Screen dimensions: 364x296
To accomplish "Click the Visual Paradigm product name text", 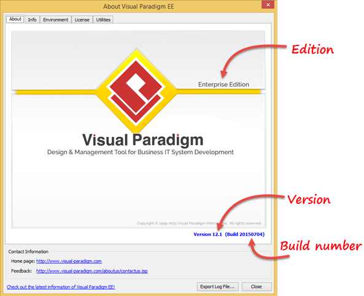I will (x=143, y=140).
